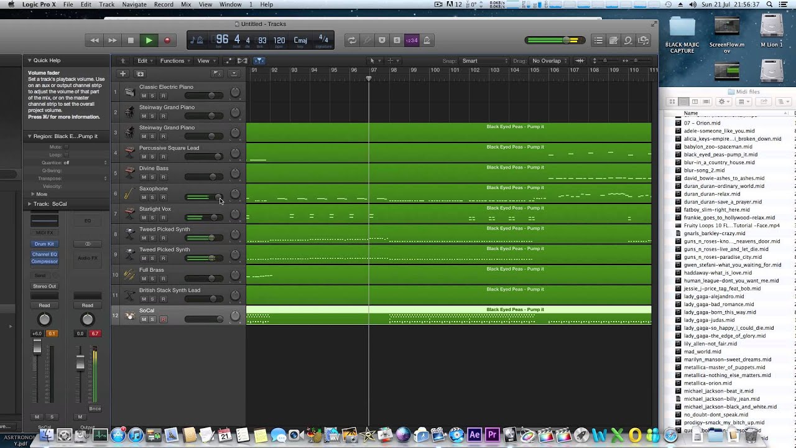796x448 pixels.
Task: Click the SoCal drum kit track icon
Action: [x=129, y=315]
